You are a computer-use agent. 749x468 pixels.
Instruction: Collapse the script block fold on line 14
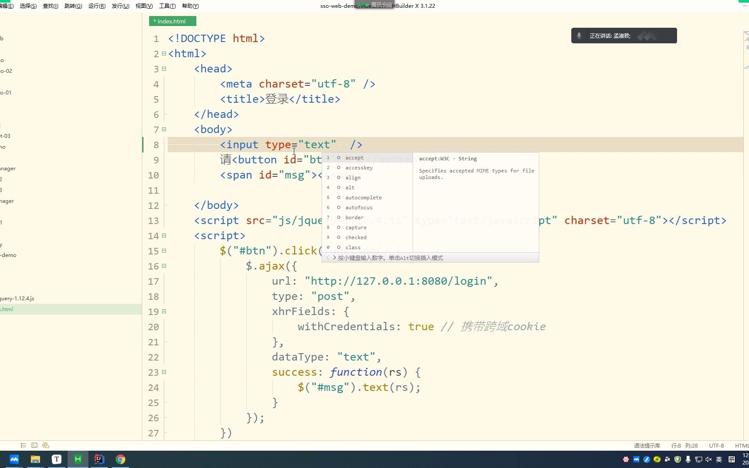164,236
